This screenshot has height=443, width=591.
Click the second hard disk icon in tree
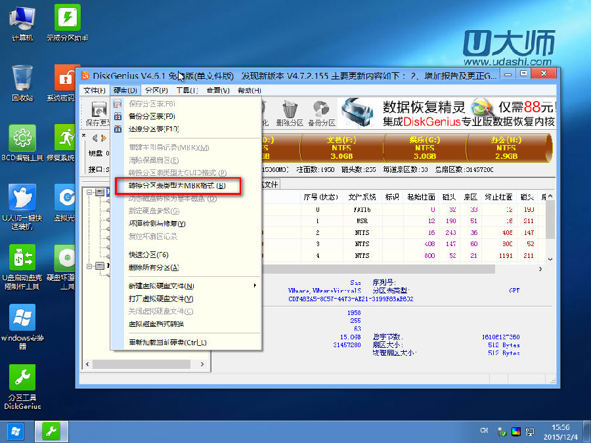pos(100,266)
